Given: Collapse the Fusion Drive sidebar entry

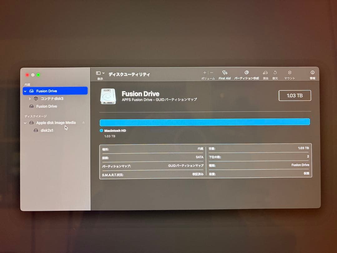Looking at the screenshot, I should [x=26, y=91].
